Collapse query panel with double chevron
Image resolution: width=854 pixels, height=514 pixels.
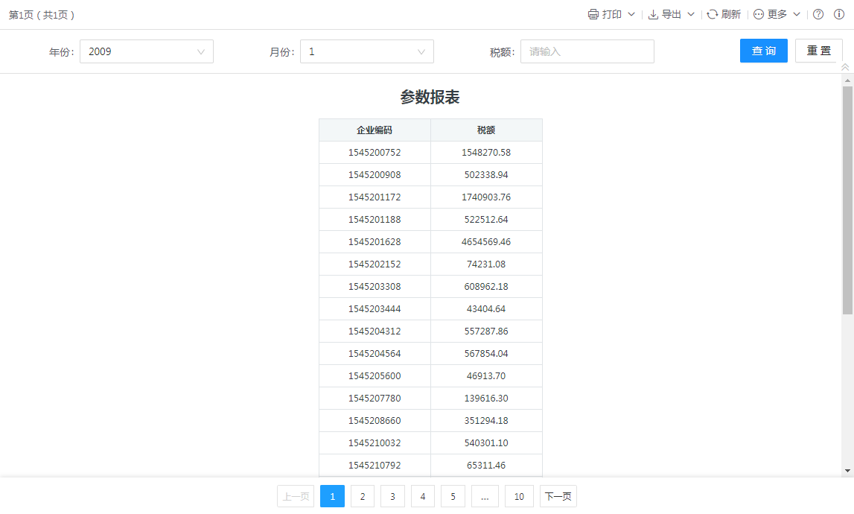tap(845, 67)
